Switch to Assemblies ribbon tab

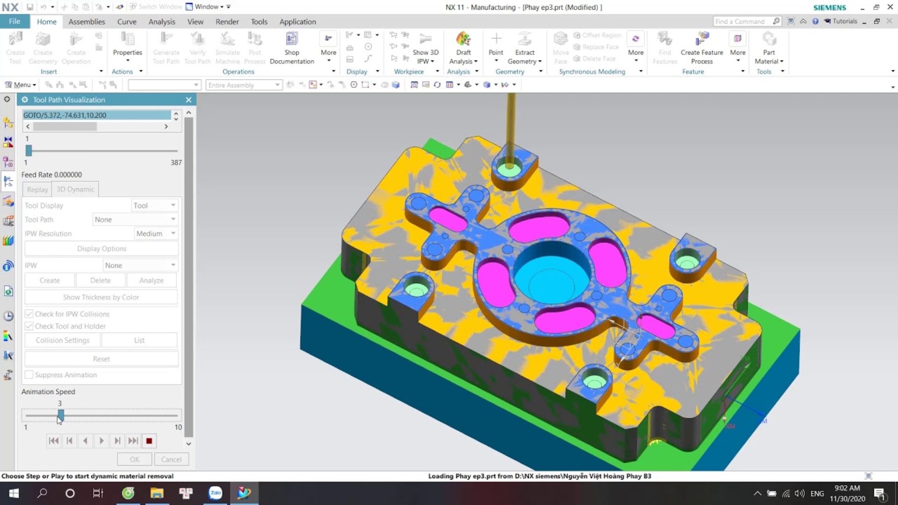87,22
